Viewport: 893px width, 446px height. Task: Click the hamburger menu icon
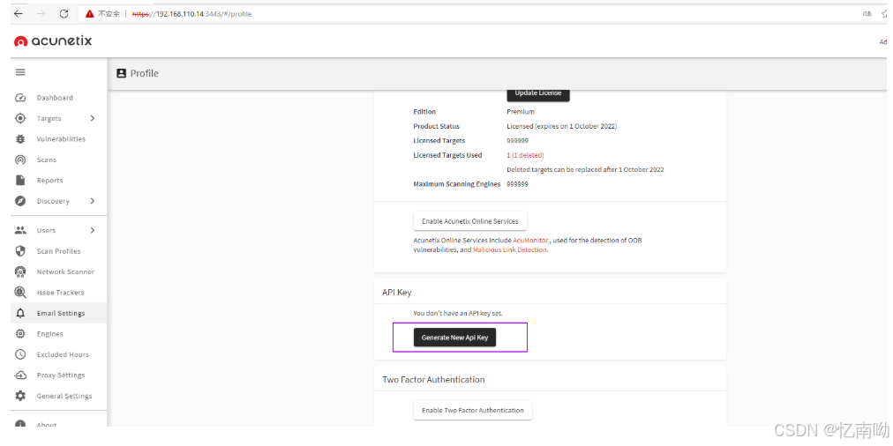tap(20, 72)
